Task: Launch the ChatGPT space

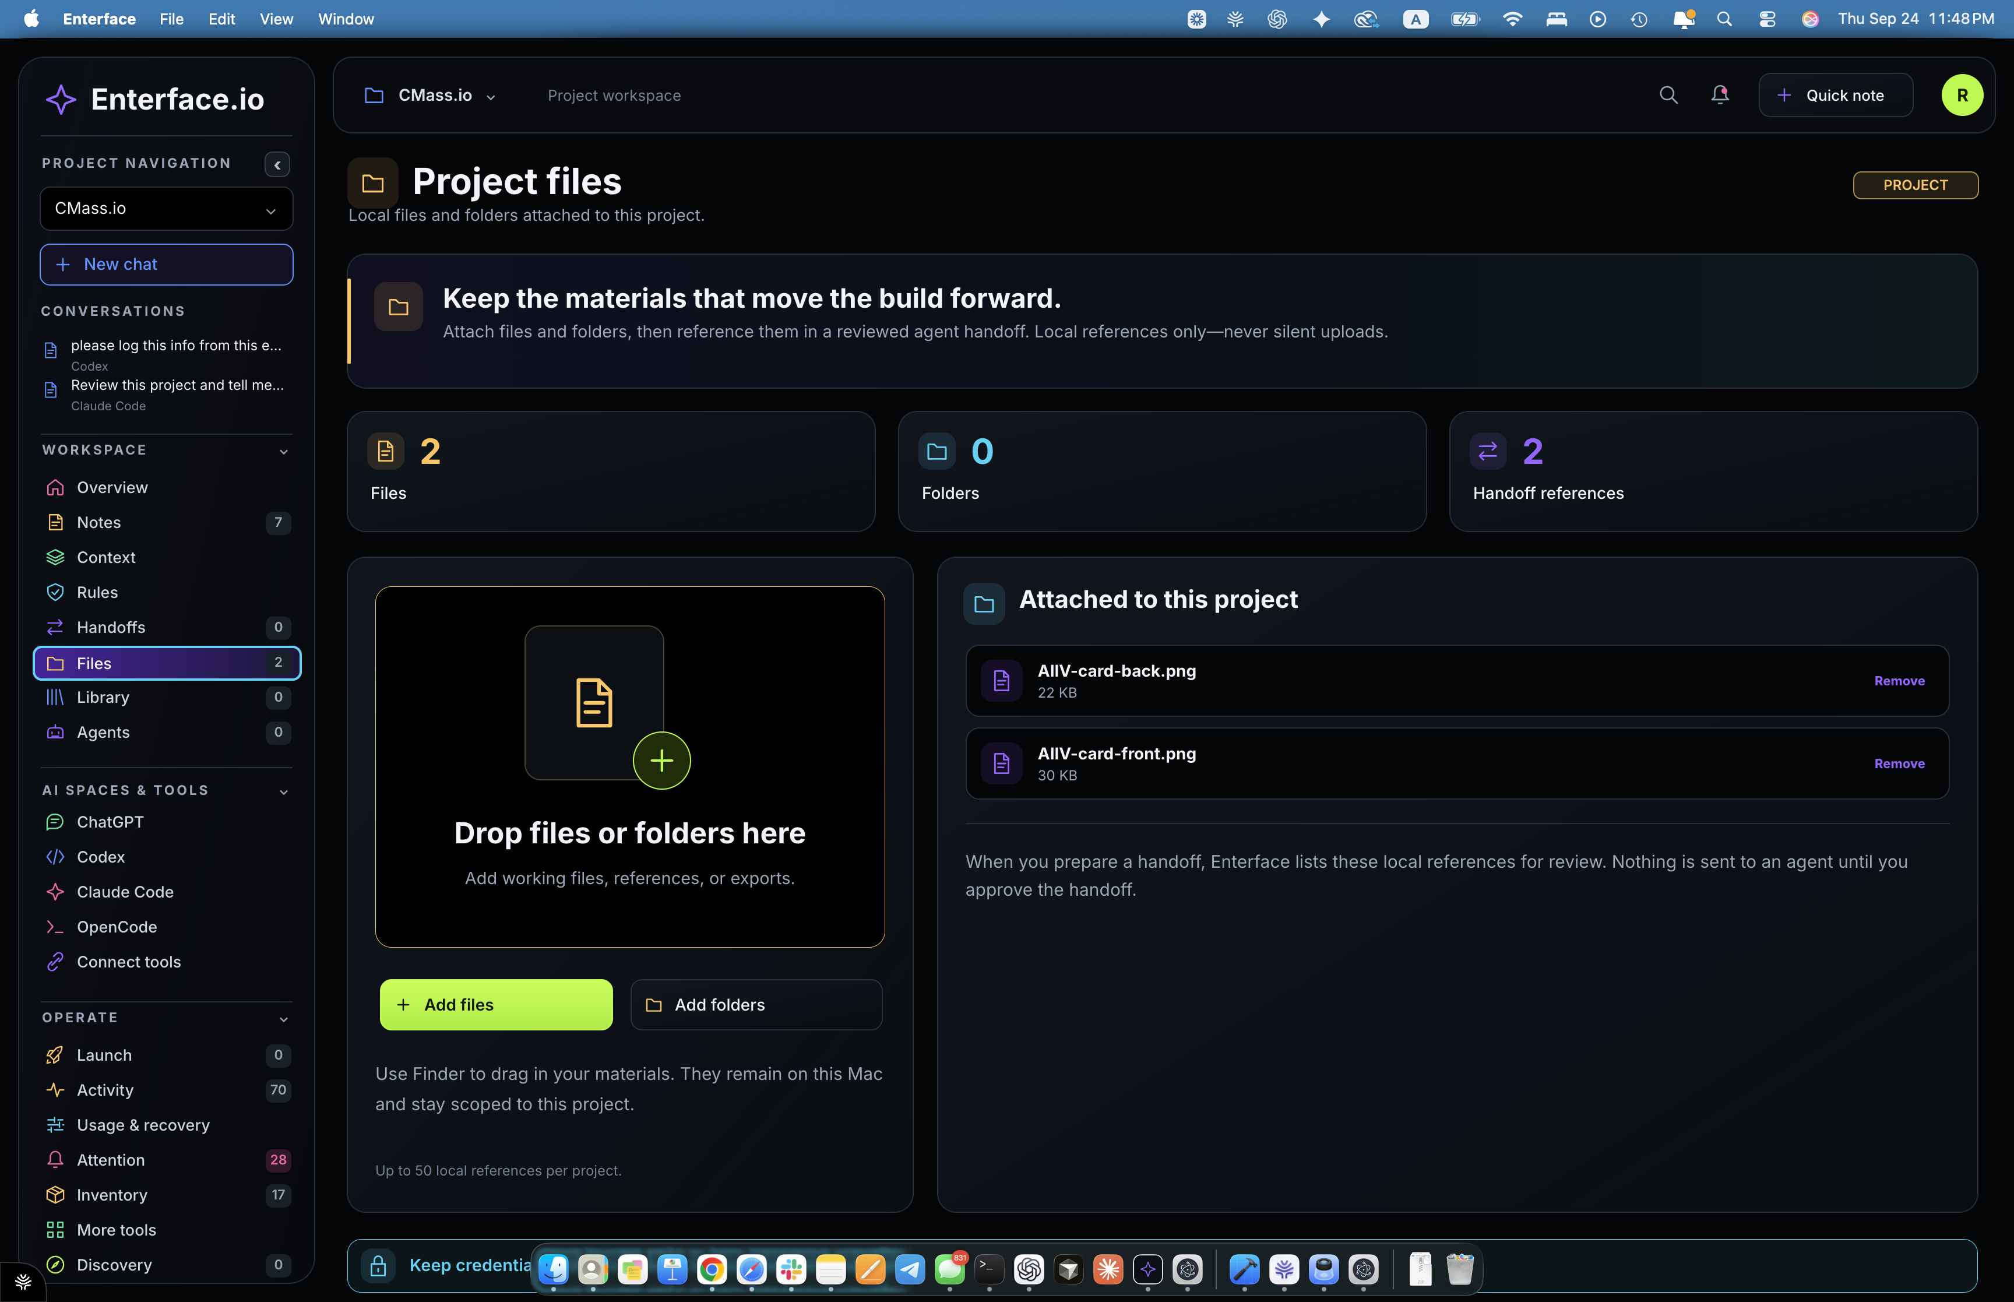Action: (x=167, y=822)
